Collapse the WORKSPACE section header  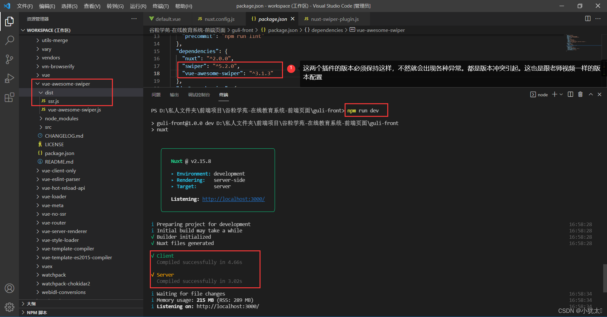(x=81, y=30)
